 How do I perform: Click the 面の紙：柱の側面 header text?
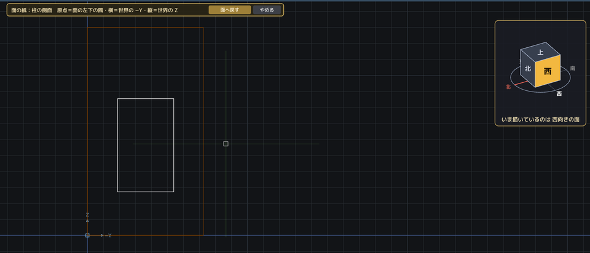point(31,10)
